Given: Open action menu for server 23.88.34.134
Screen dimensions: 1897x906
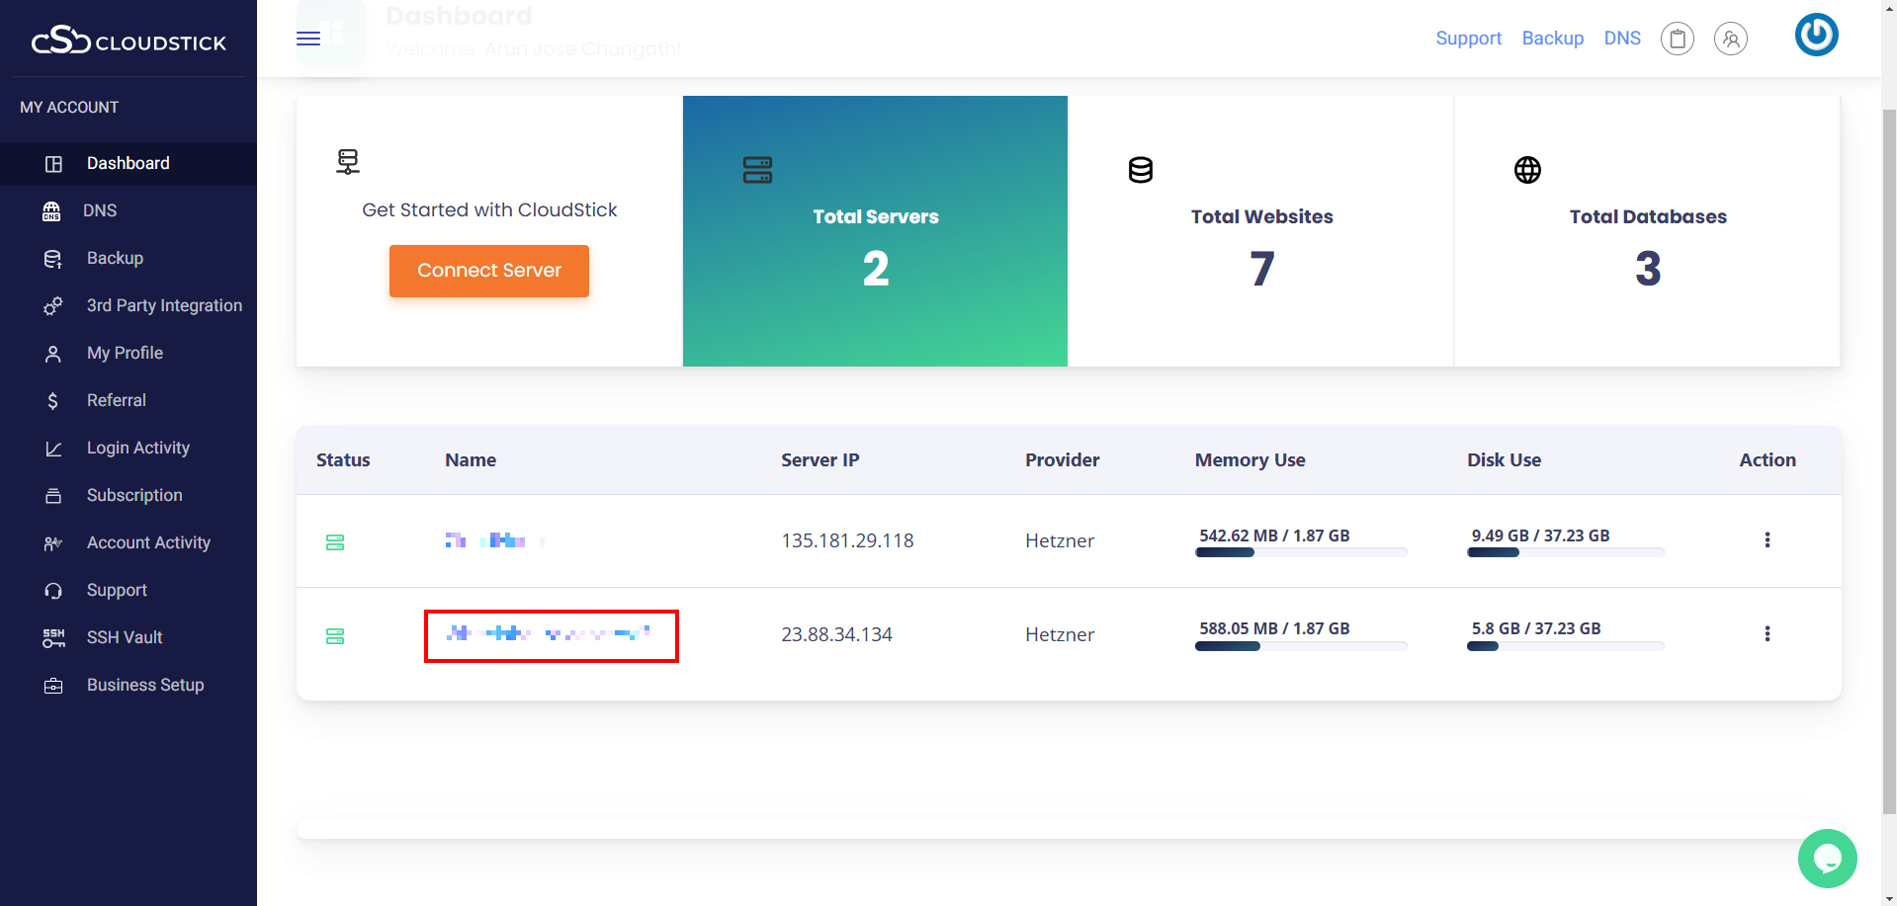Looking at the screenshot, I should pyautogui.click(x=1767, y=634).
